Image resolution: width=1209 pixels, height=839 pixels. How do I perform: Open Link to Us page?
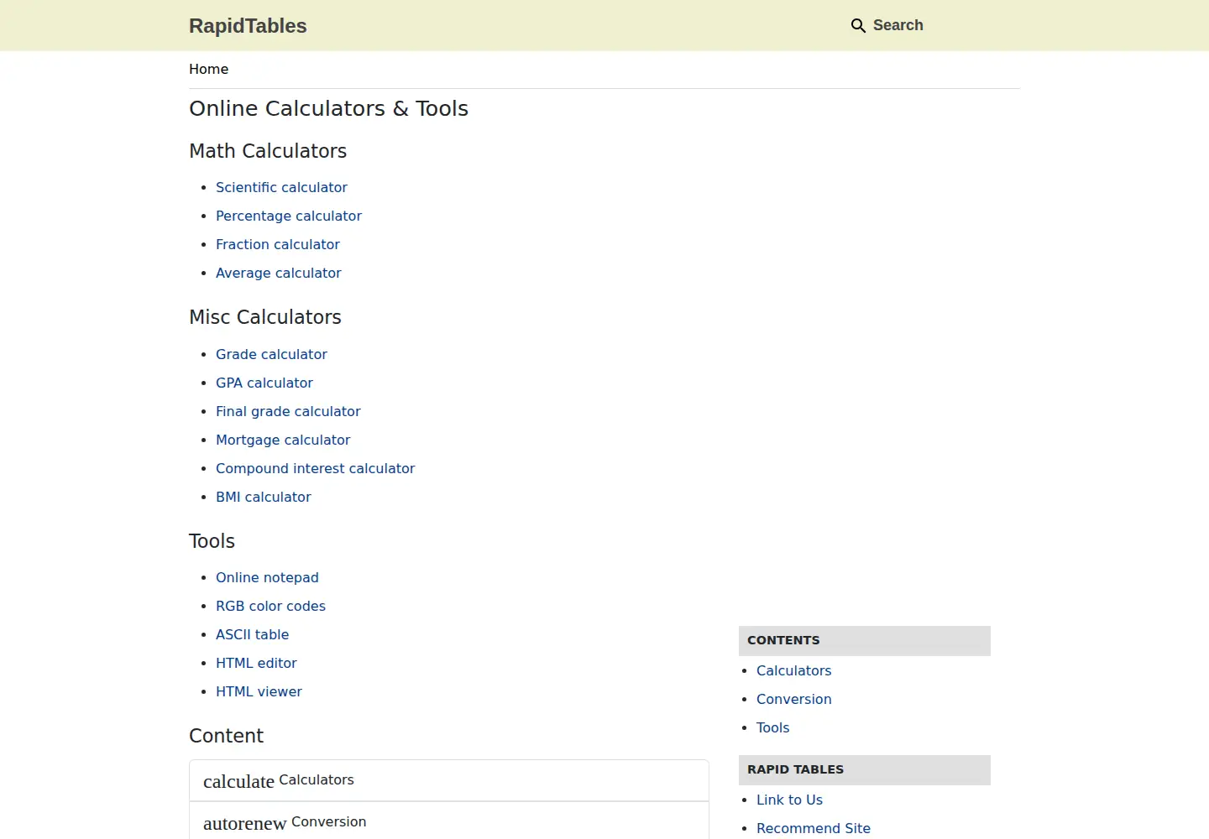click(x=789, y=800)
